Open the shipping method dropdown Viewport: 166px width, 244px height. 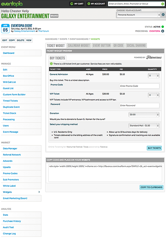tap(144, 126)
